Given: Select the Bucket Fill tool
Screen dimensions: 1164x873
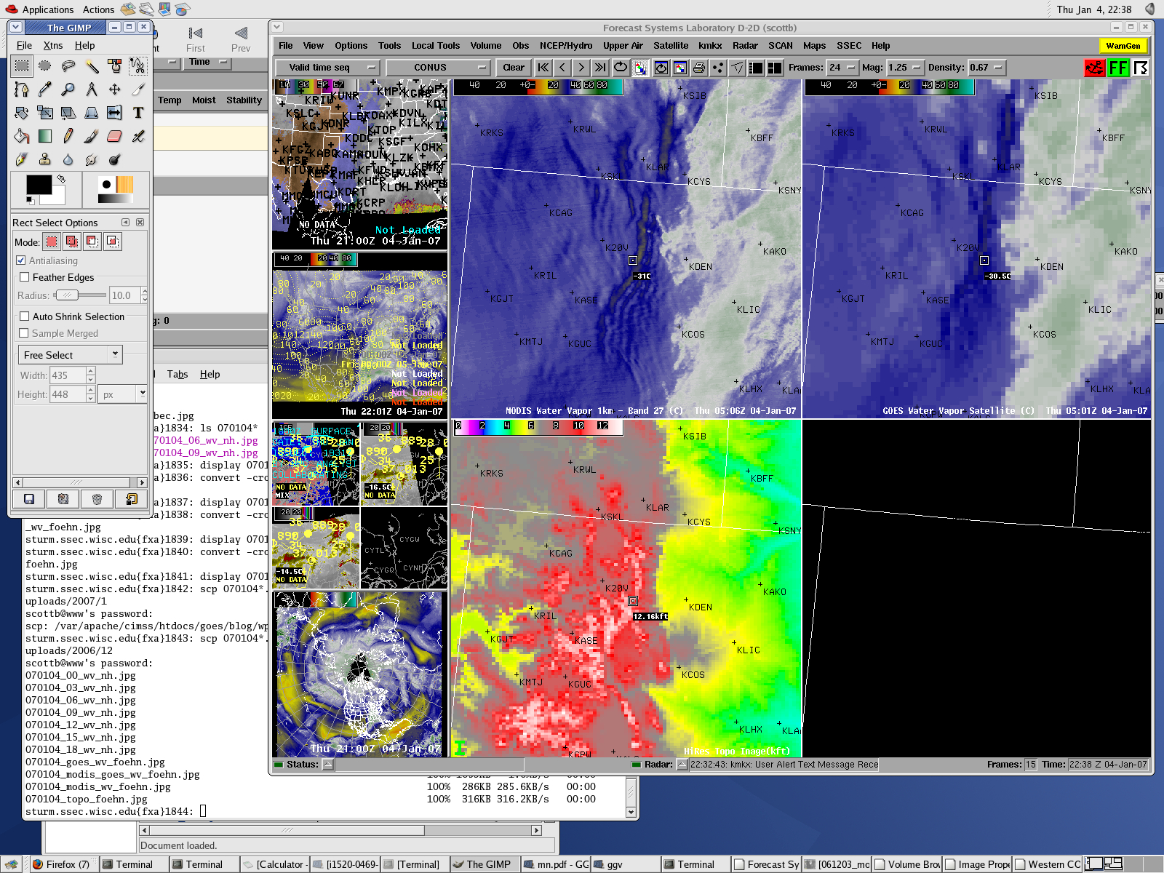Looking at the screenshot, I should pyautogui.click(x=22, y=136).
